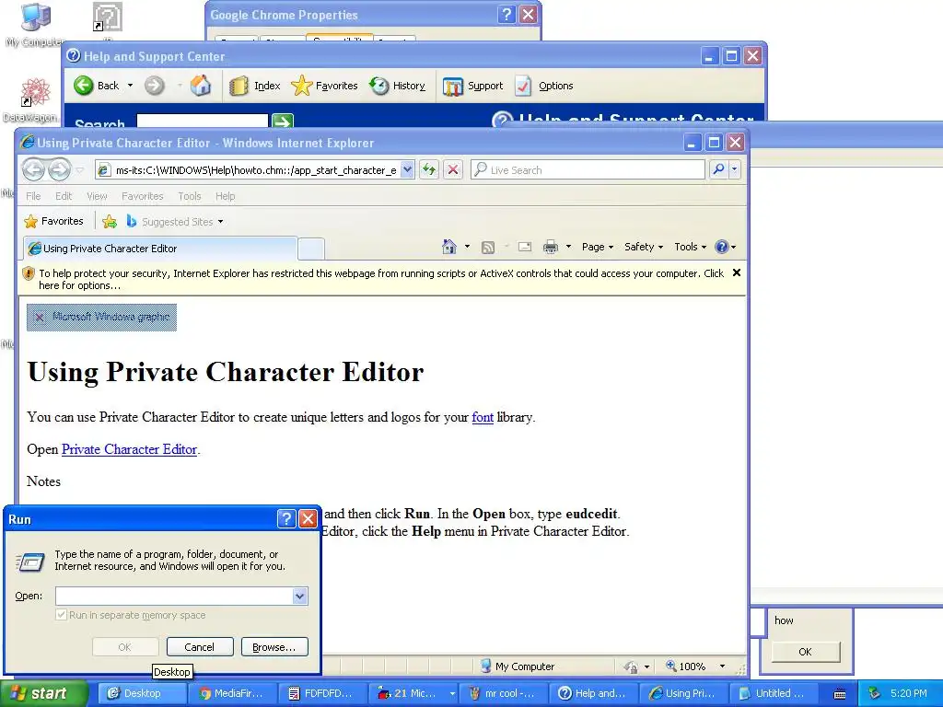Screen dimensions: 943x707
Task: Click the Help Center search input field
Action: click(x=202, y=122)
